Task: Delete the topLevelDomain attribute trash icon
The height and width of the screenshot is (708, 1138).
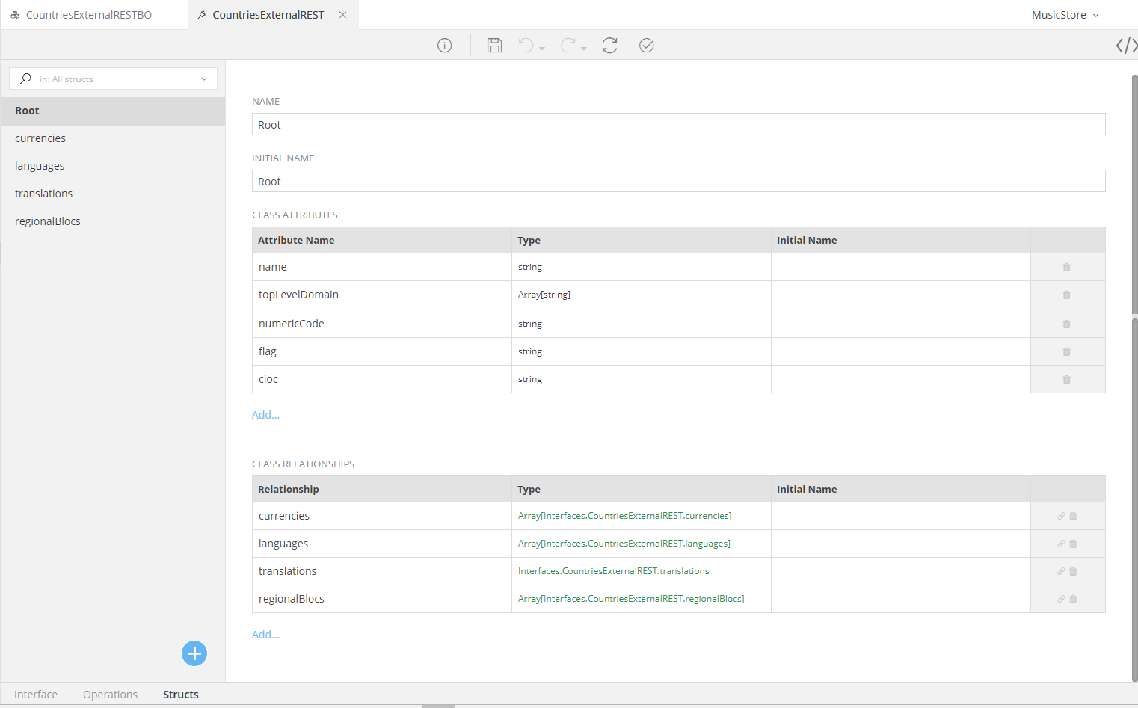Action: (x=1066, y=295)
